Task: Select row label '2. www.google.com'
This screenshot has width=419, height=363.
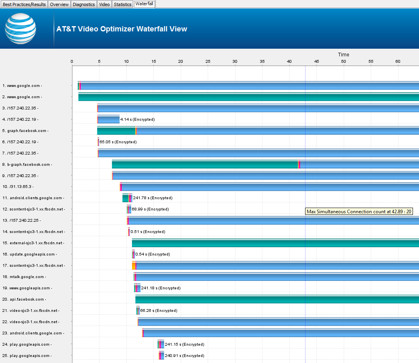Action: coord(22,97)
